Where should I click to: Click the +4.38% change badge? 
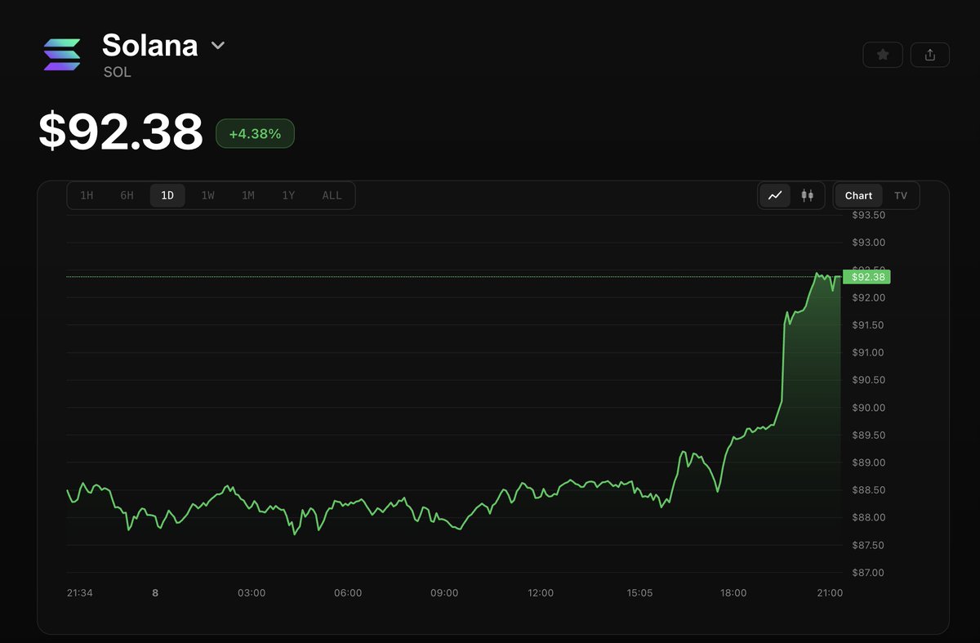pyautogui.click(x=255, y=133)
